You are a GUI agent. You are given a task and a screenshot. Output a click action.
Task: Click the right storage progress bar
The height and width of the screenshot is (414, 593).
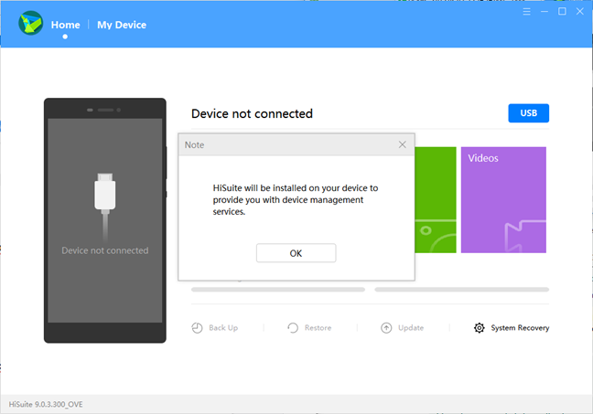462,290
